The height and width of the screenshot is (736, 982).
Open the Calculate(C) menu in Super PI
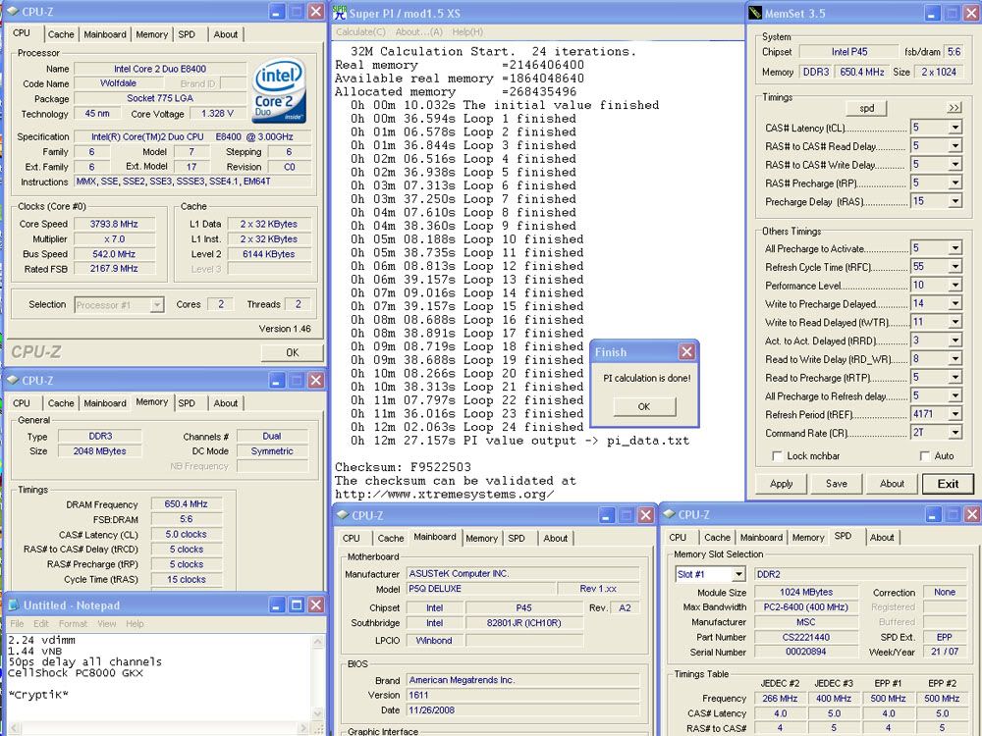tap(360, 32)
